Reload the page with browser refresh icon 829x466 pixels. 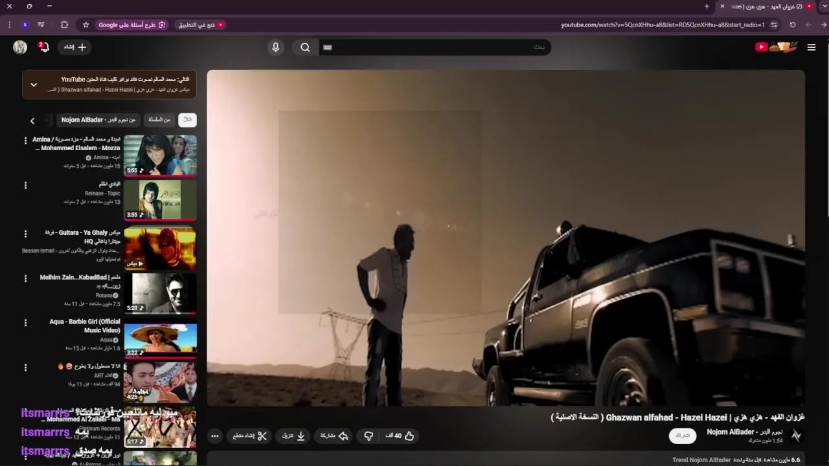(x=793, y=25)
